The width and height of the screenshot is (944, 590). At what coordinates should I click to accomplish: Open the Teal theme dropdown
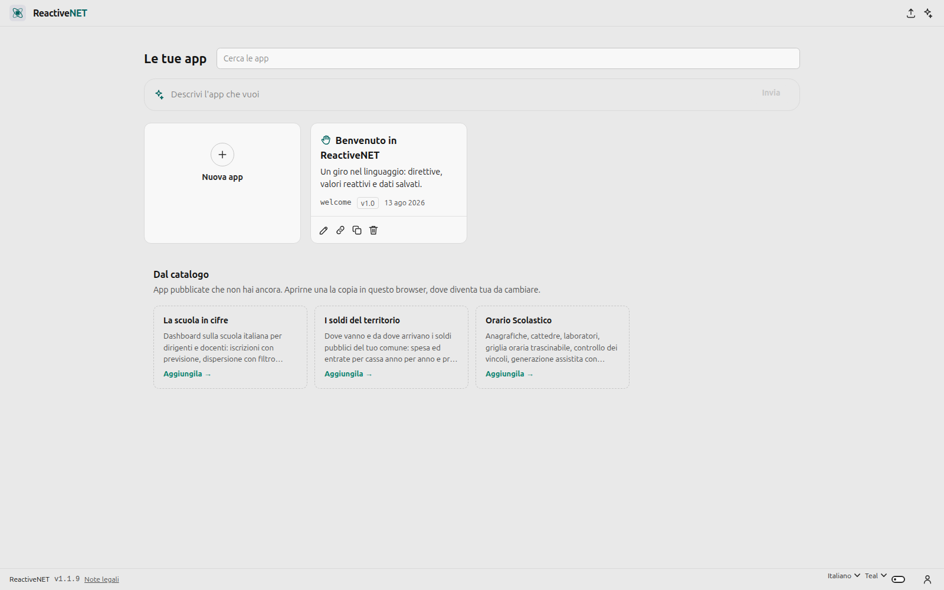(x=876, y=576)
